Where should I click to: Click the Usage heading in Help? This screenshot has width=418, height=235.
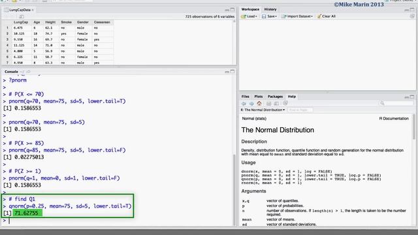point(248,163)
